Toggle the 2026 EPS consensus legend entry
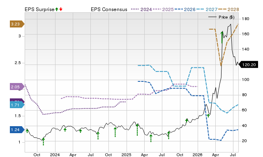 [x=185, y=9]
